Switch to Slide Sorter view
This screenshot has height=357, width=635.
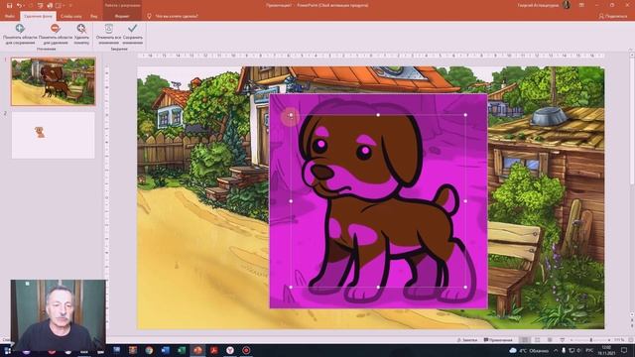(x=538, y=340)
